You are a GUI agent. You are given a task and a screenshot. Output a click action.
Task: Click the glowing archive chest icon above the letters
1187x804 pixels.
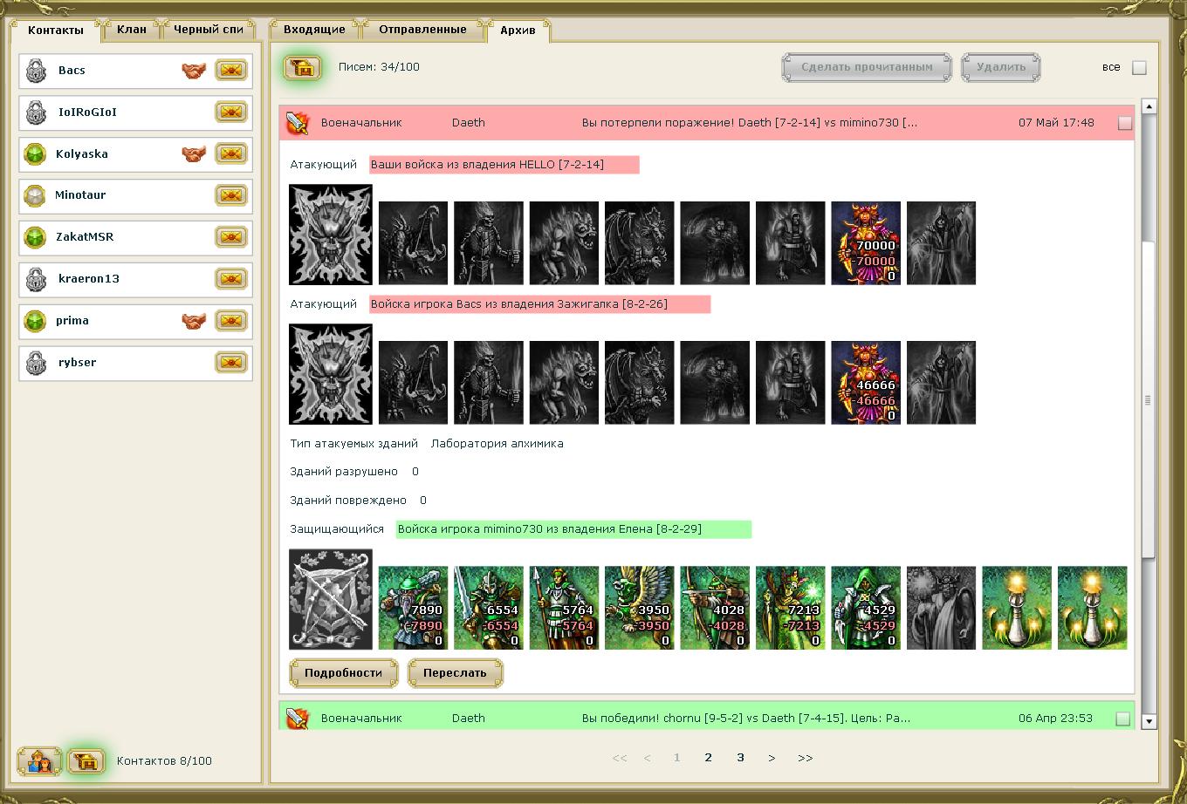(302, 67)
